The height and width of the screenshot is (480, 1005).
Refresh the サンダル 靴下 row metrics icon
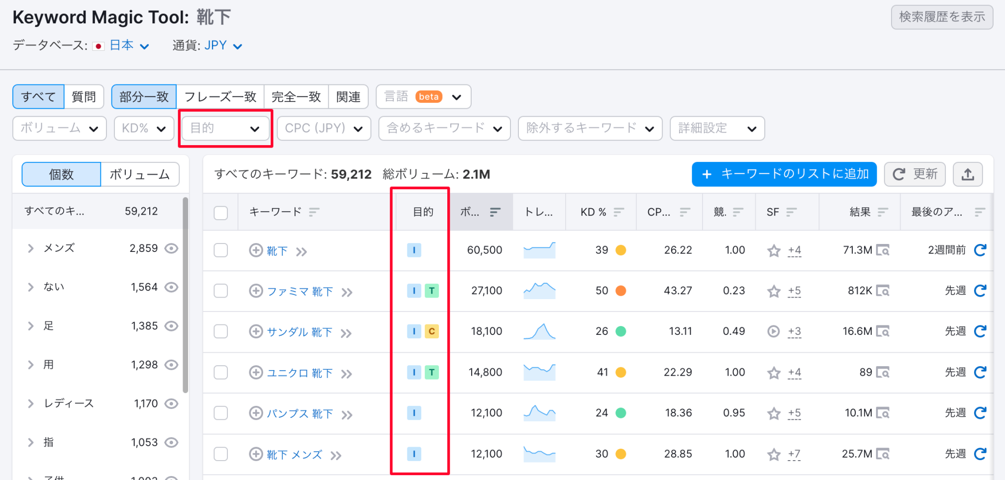pyautogui.click(x=980, y=331)
